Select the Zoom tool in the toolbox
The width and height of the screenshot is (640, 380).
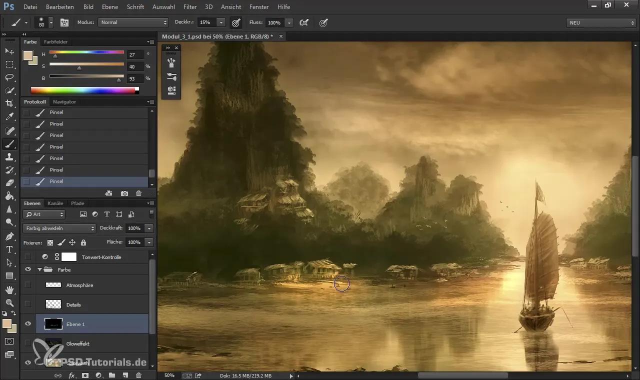(9, 302)
